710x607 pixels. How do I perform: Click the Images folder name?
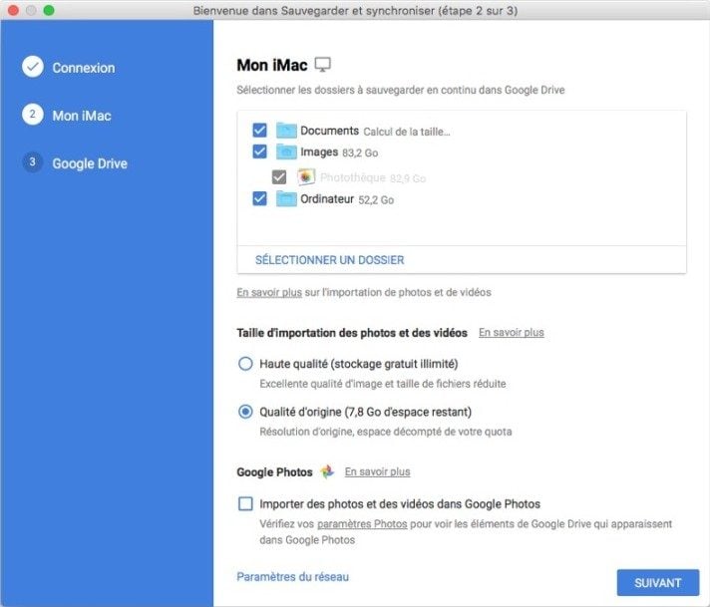click(319, 152)
